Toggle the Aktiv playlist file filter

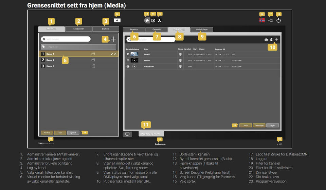click(x=246, y=126)
